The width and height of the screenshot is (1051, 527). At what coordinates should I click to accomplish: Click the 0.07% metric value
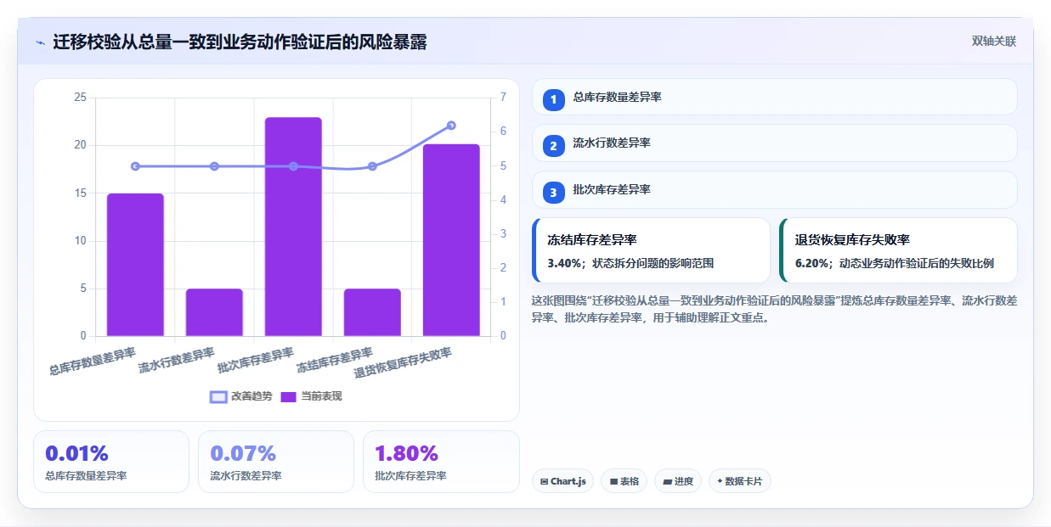[x=243, y=453]
